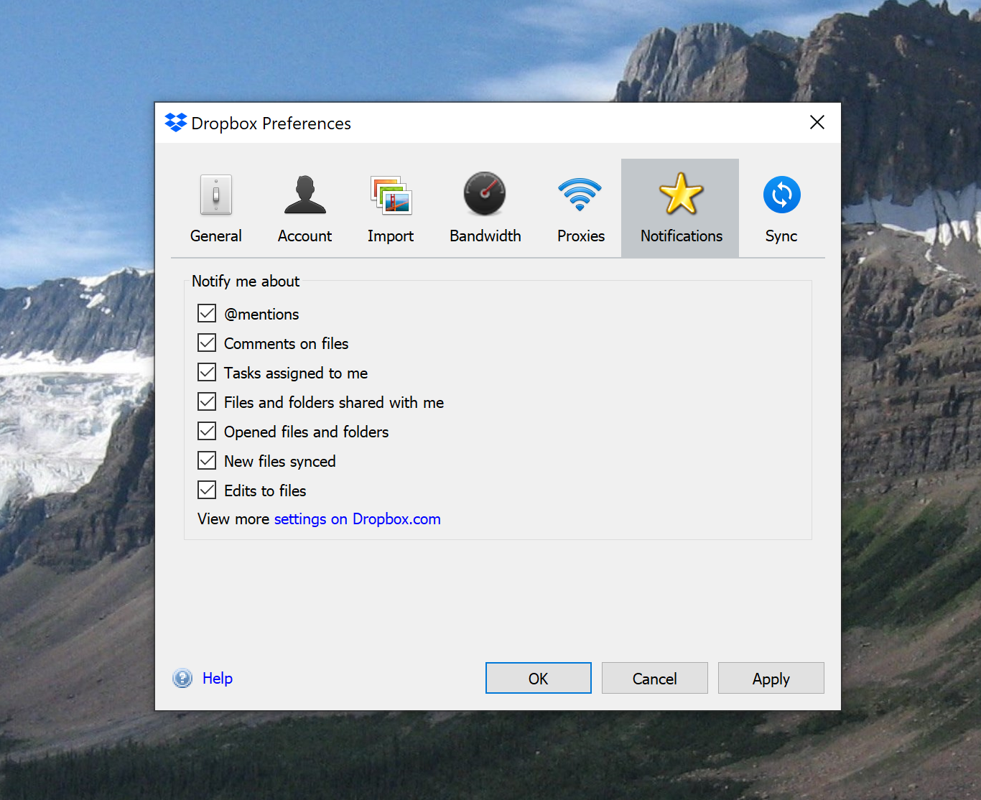Switch to the Sync tab label
The height and width of the screenshot is (800, 981).
(x=781, y=236)
